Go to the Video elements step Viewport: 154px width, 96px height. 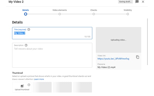[x=60, y=10]
